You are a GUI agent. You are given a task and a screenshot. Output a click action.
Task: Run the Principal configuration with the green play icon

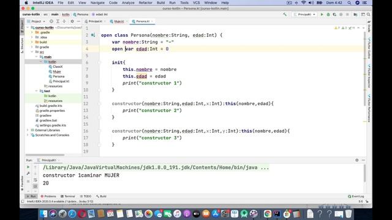tap(322, 15)
